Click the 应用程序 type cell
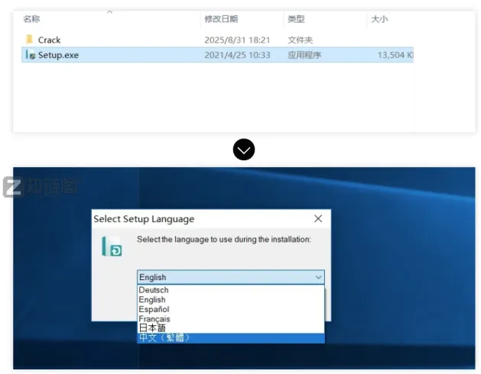This screenshot has width=481, height=374. pos(304,55)
